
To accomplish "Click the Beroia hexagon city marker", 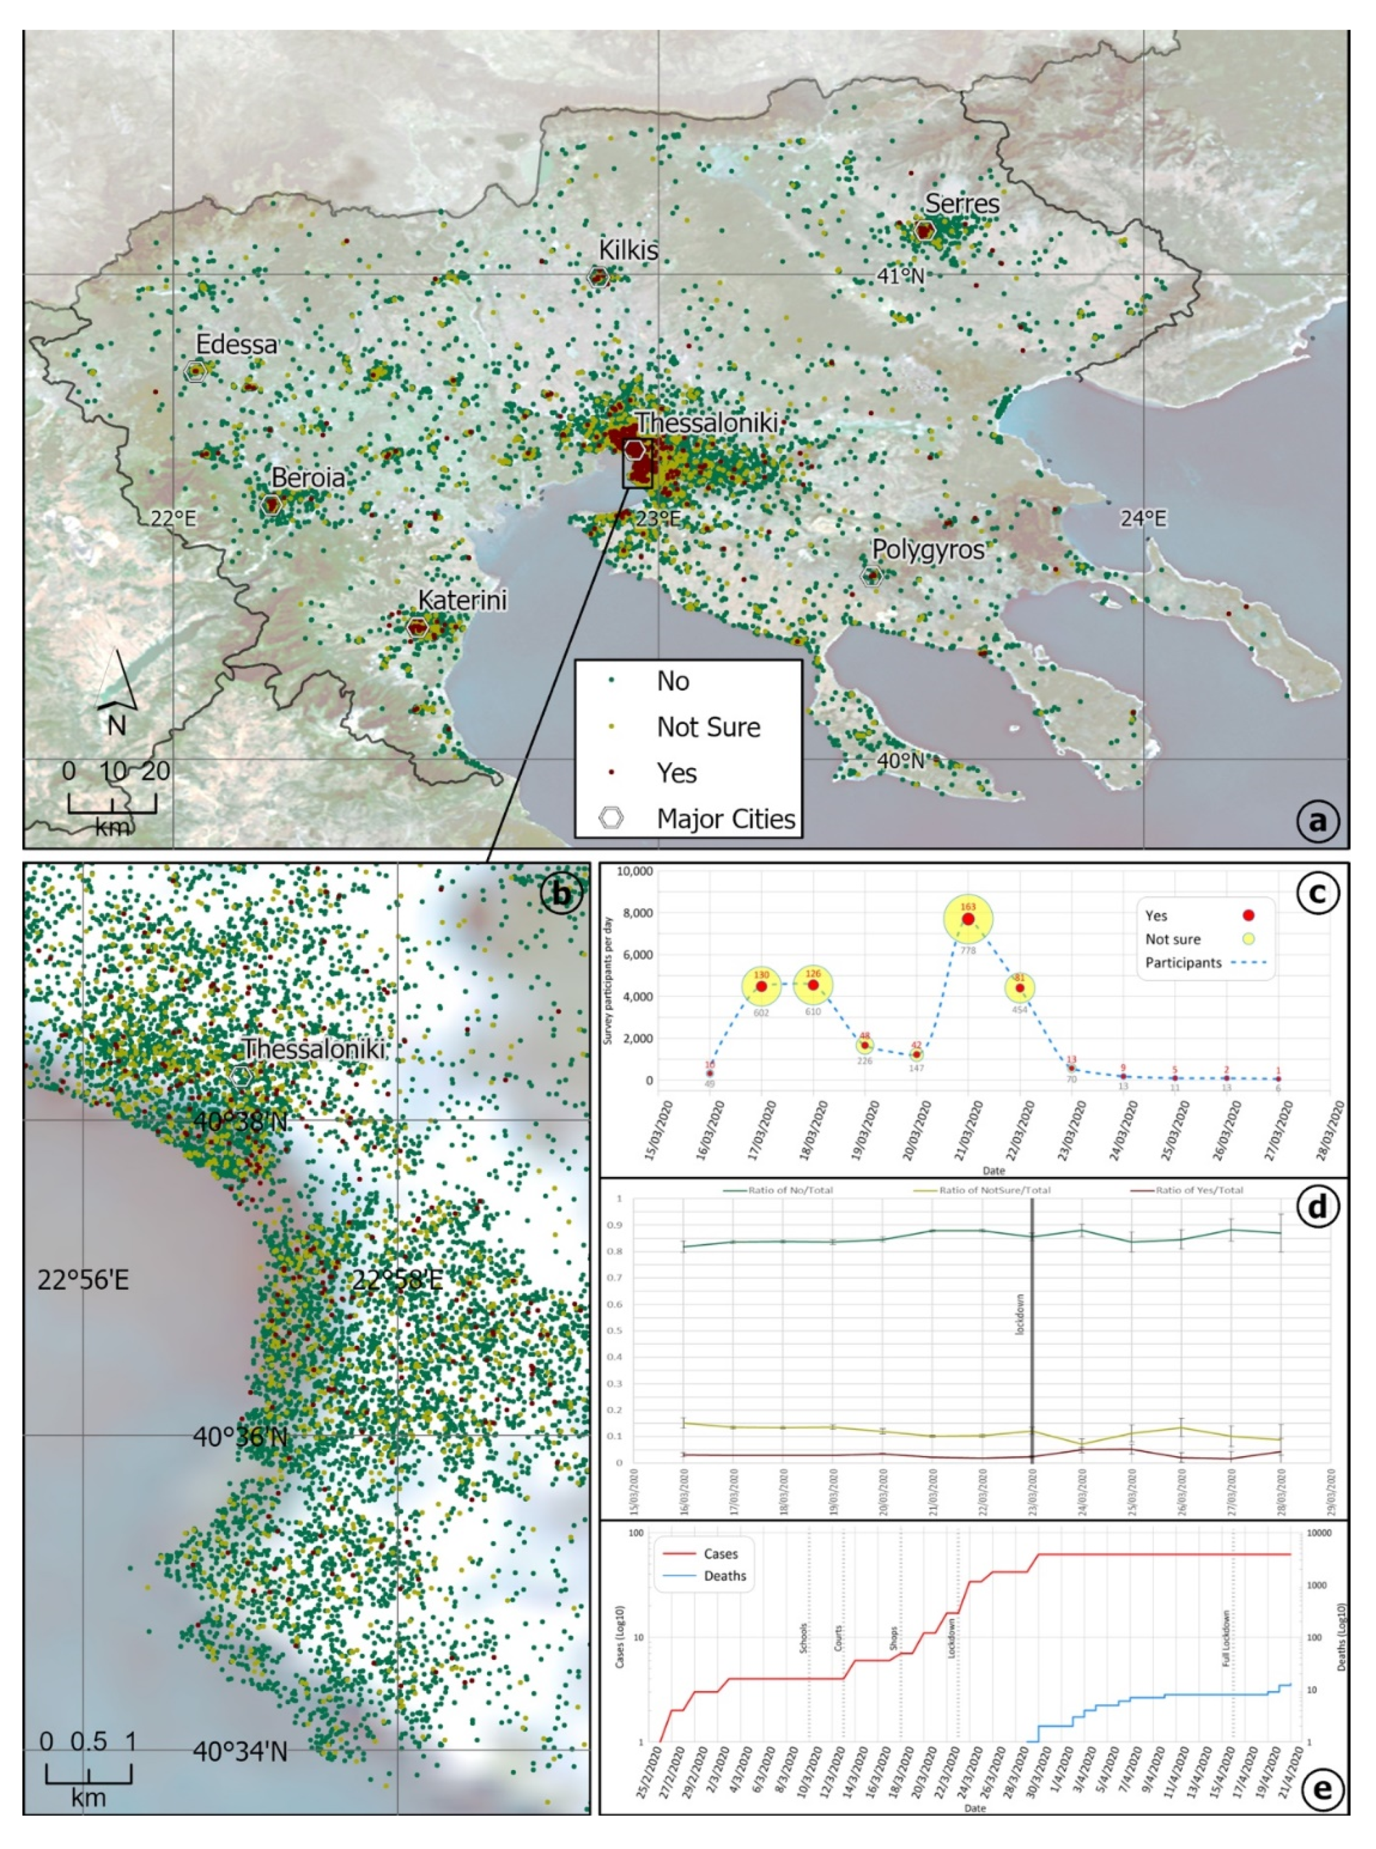I will coord(272,505).
